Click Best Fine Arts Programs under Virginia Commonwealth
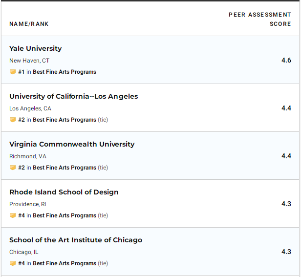 coord(64,168)
